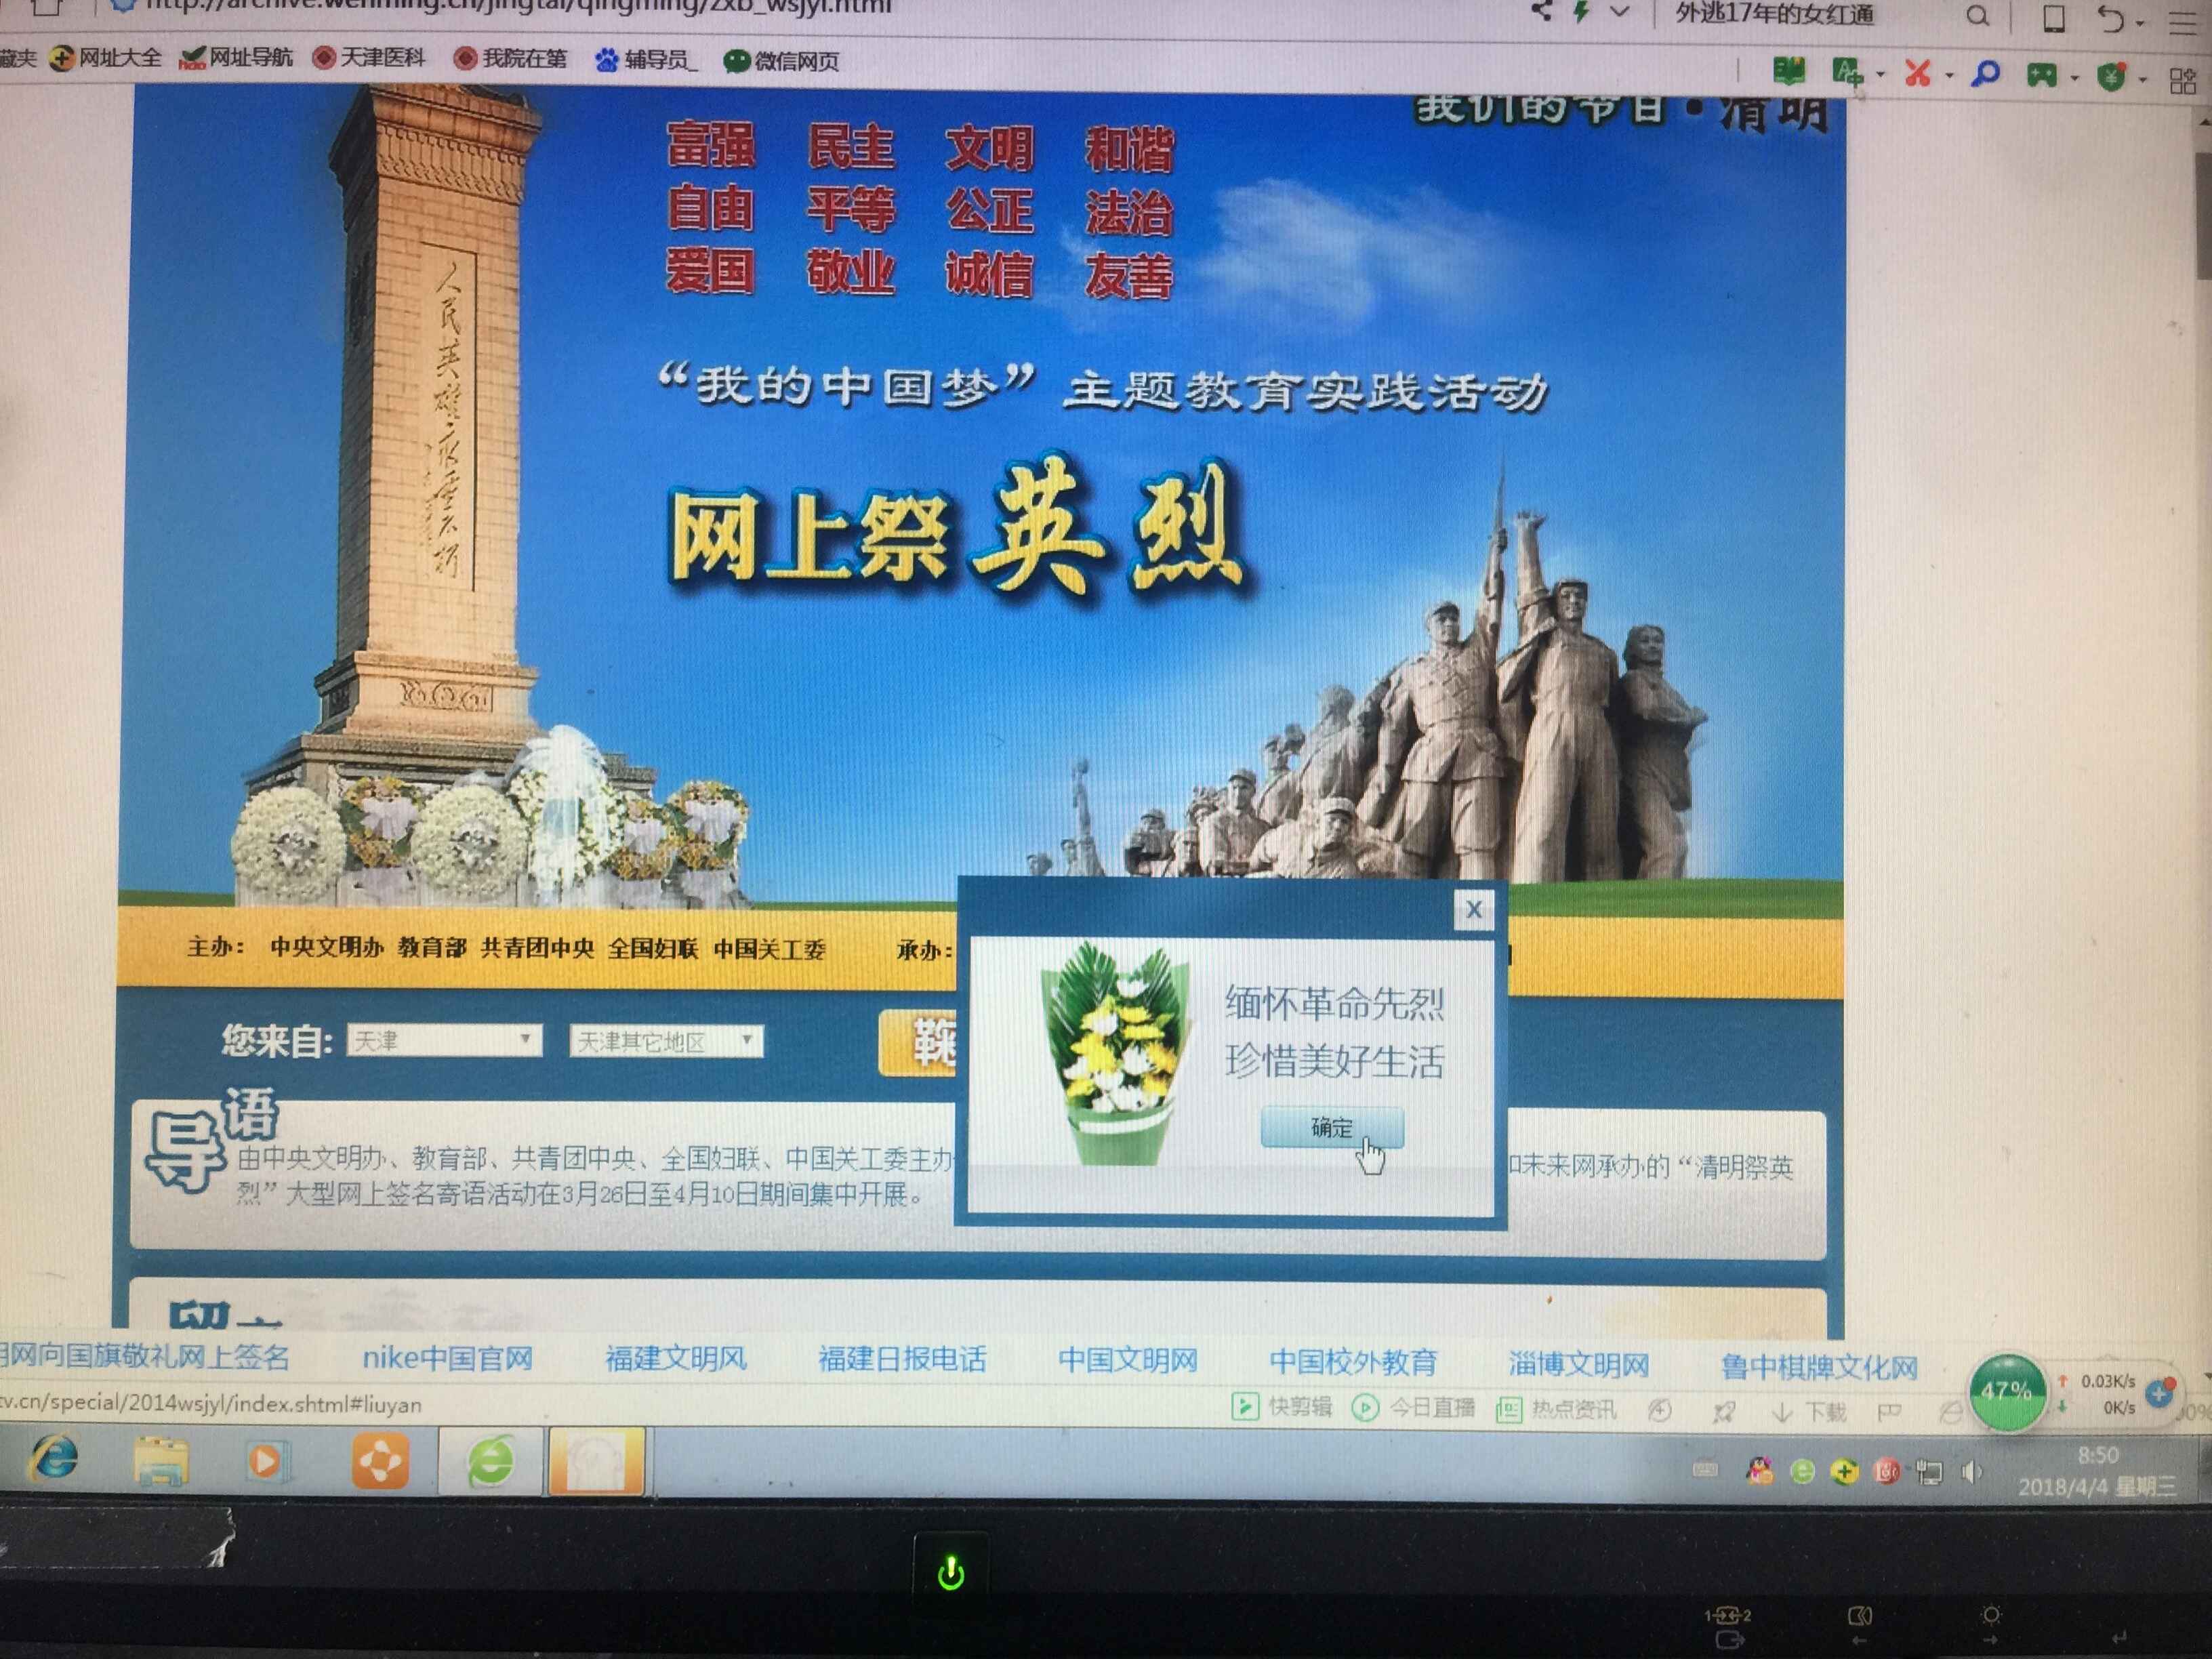Click the volume speaker tray icon
Screen dimensions: 2212x1659
[1971, 1472]
